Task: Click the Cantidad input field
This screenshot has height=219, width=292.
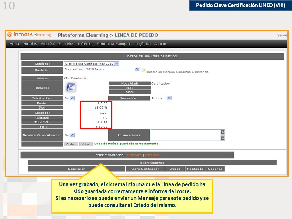Action: 95,113
